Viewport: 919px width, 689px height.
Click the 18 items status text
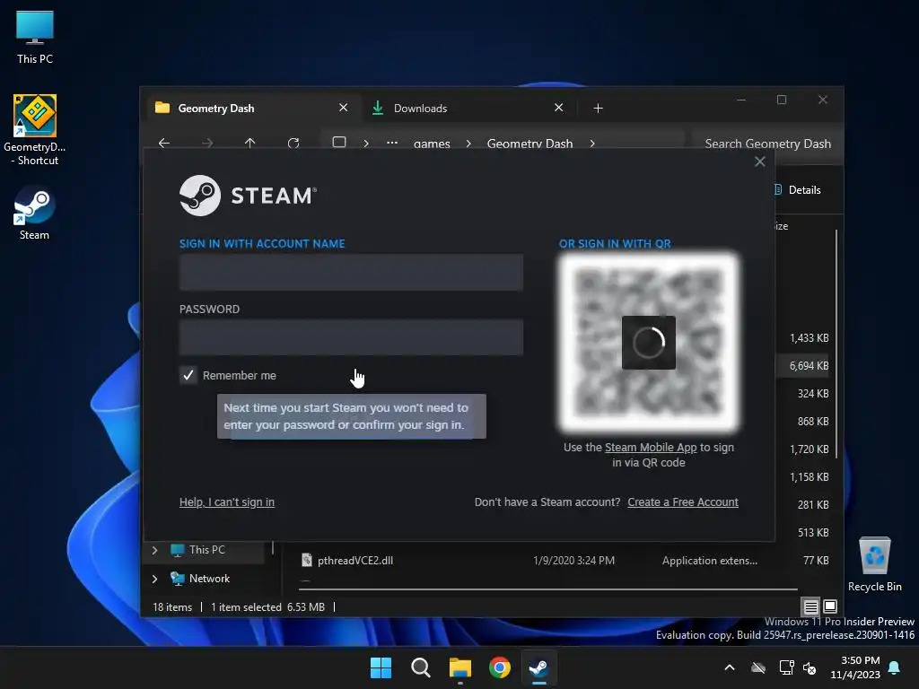pos(172,607)
